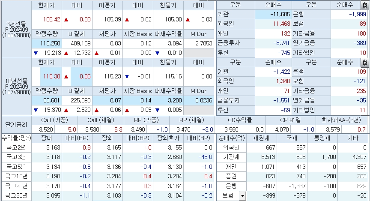Click the 단기금리 section label
Screen dimensions: 370x201
[x=15, y=125]
